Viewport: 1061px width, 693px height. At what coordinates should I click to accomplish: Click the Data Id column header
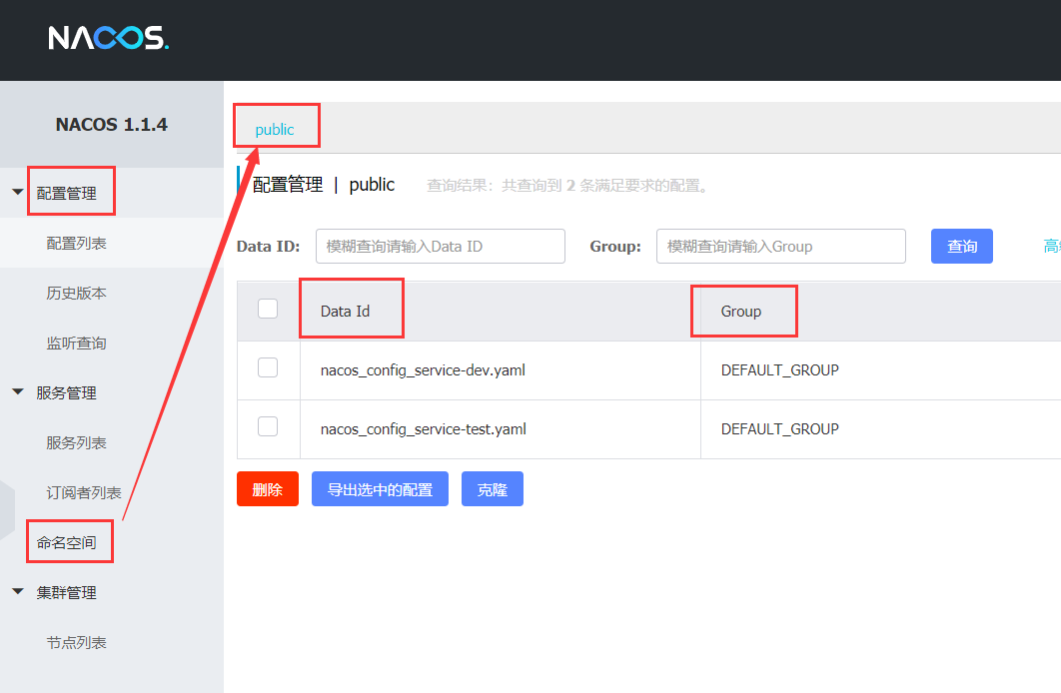click(345, 311)
